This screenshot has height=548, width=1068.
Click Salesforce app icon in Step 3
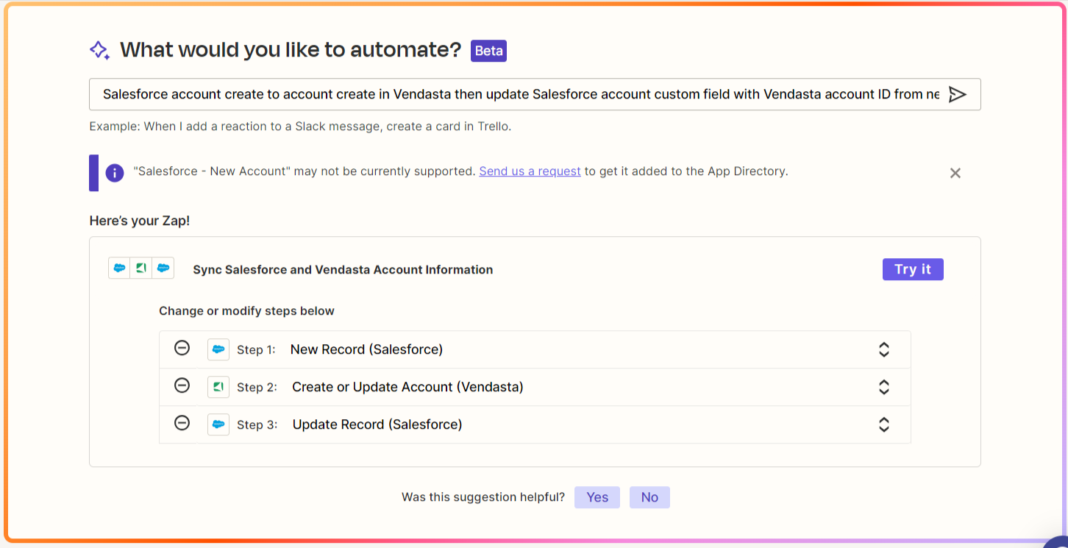coord(218,424)
